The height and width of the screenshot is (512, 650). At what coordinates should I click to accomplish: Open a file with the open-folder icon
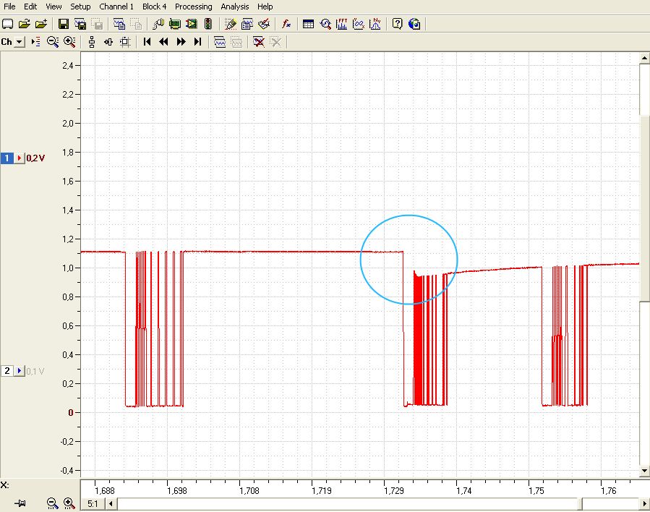click(x=25, y=24)
